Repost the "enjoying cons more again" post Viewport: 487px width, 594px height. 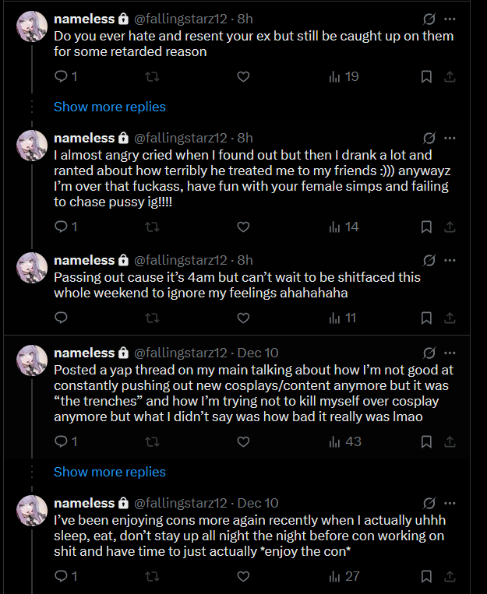click(x=153, y=576)
